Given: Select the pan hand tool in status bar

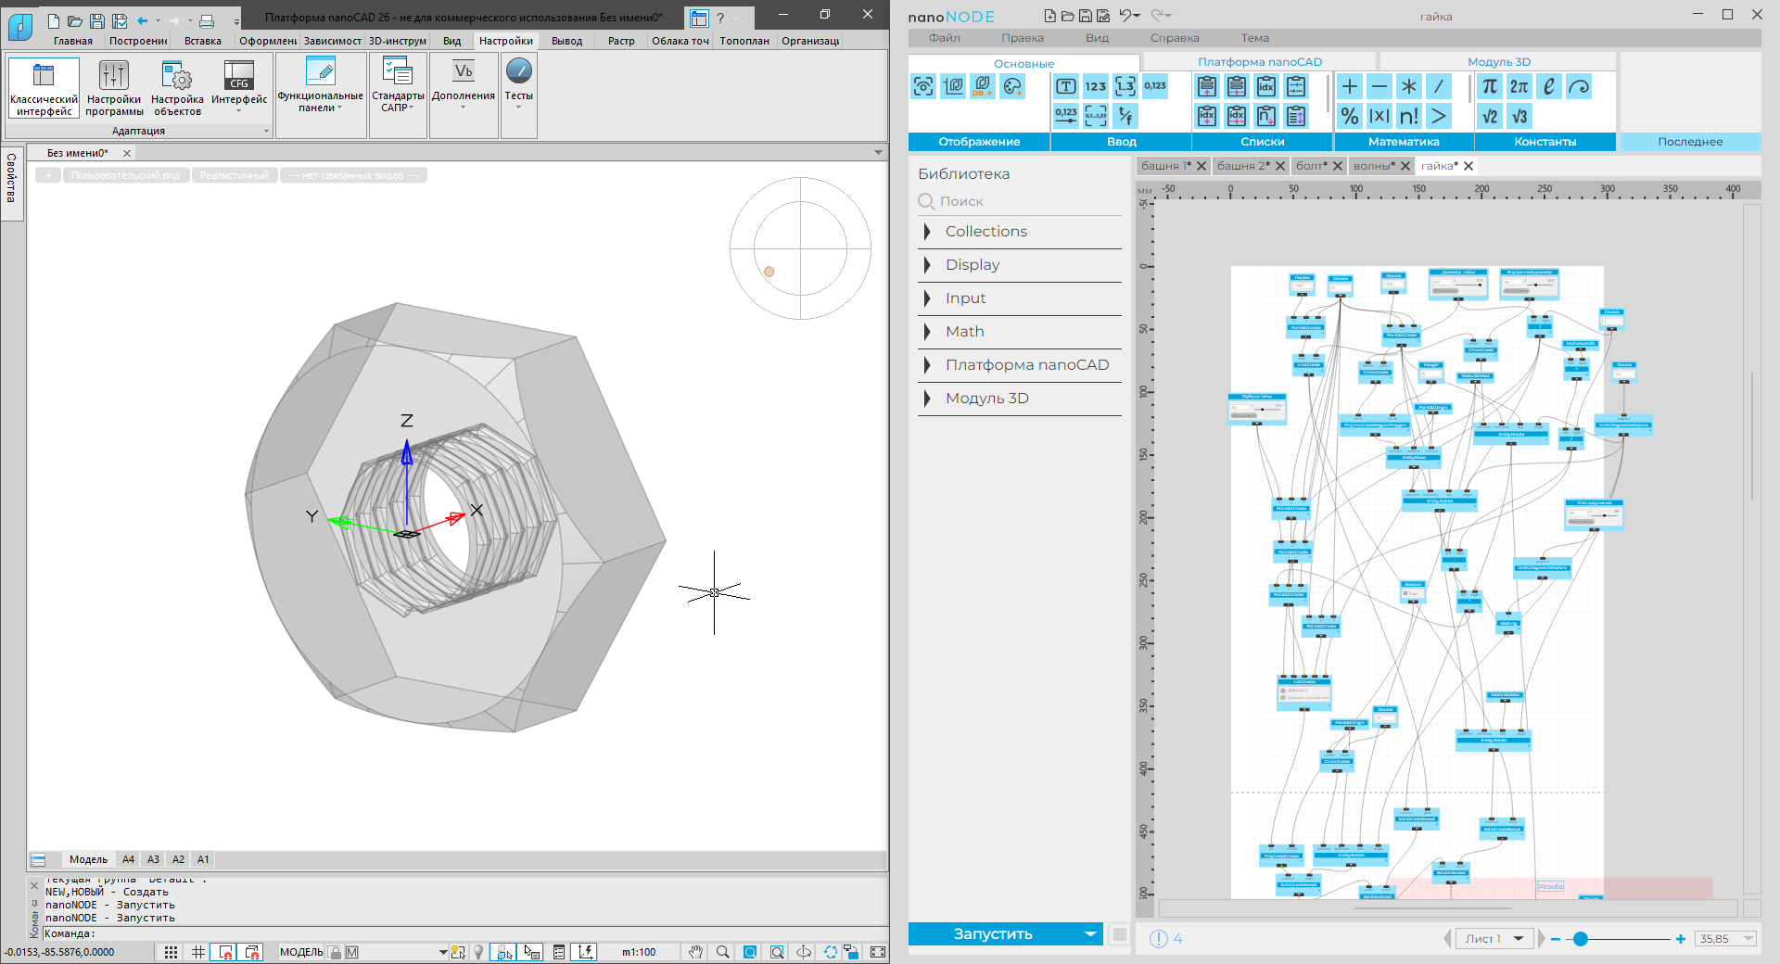Looking at the screenshot, I should pos(695,952).
